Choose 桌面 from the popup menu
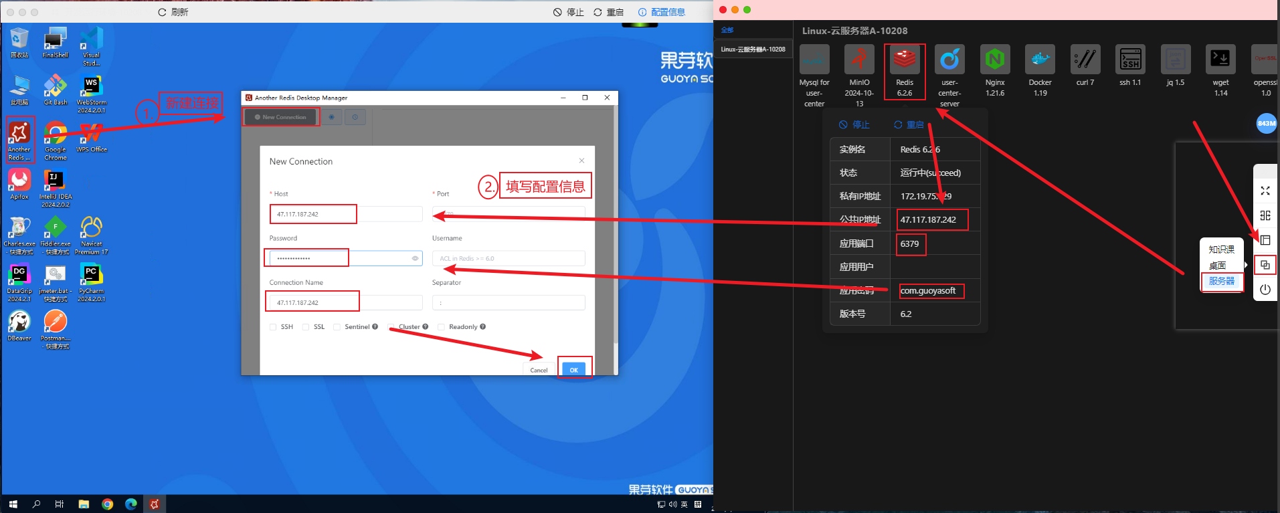1280x513 pixels. coord(1217,266)
